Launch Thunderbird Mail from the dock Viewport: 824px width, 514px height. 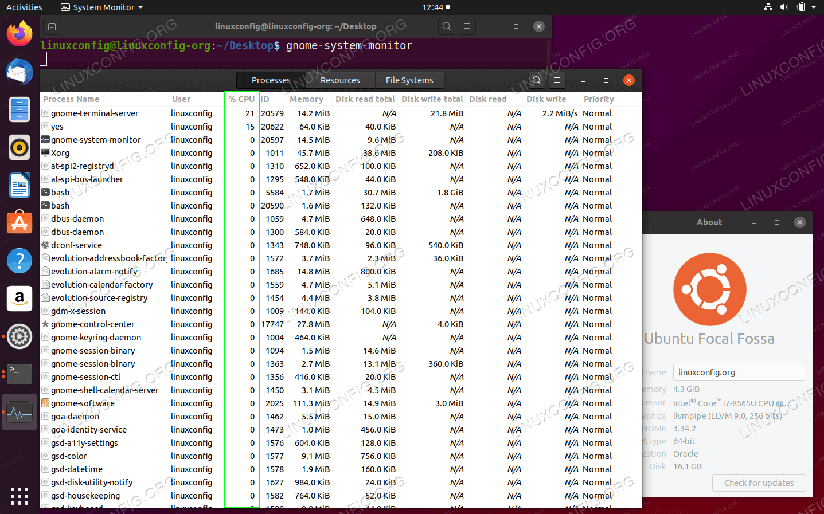(19, 72)
